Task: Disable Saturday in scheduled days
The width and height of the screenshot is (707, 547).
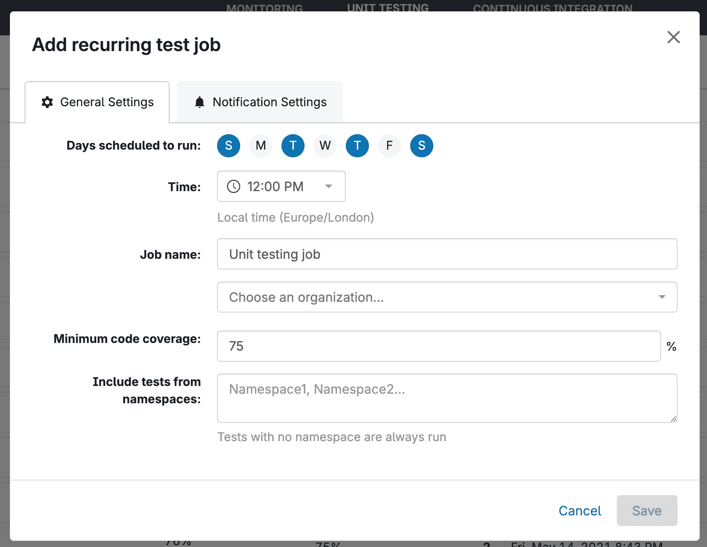Action: [422, 146]
